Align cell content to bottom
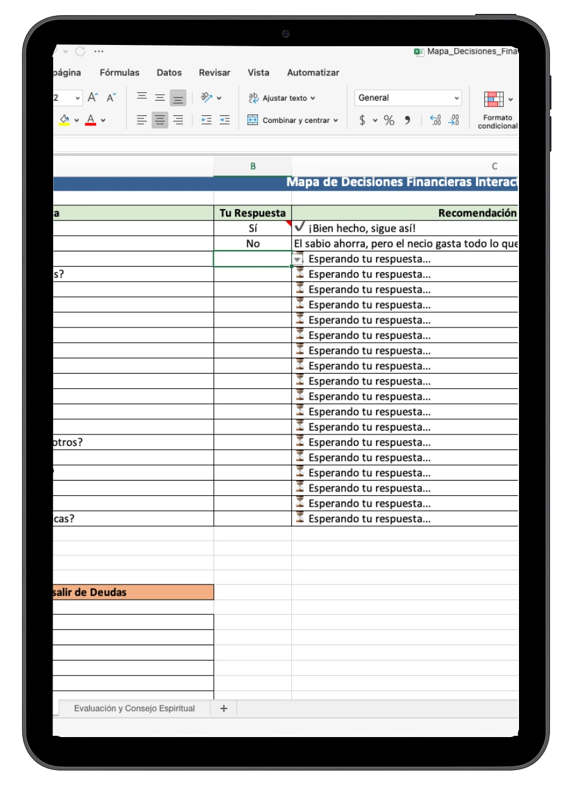 point(178,98)
